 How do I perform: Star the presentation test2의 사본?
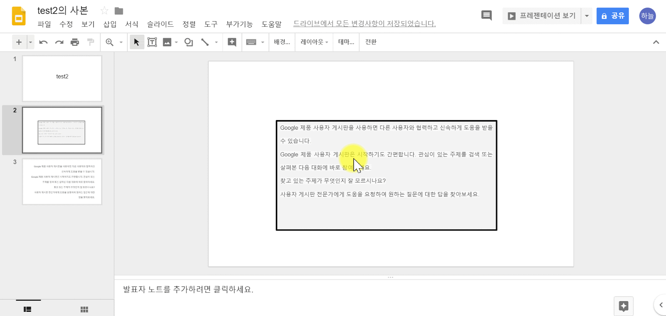(104, 11)
